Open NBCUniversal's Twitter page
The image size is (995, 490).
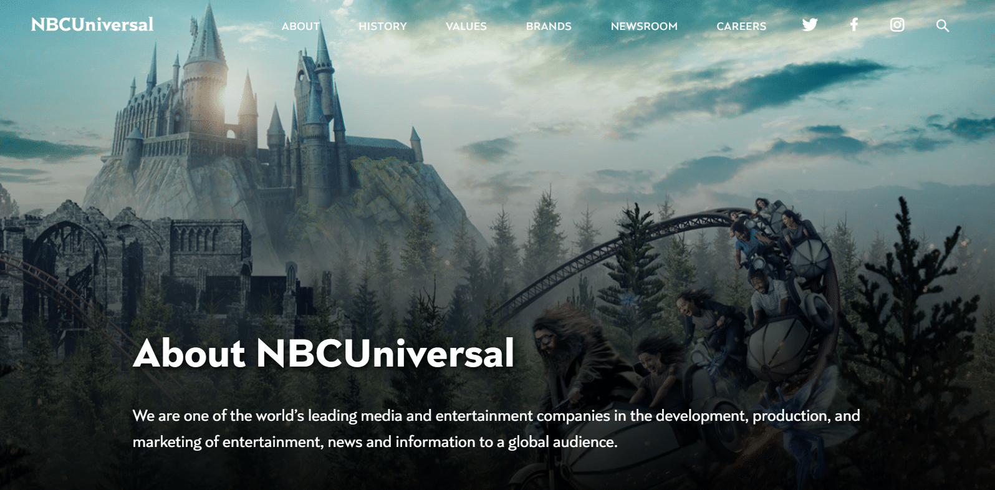tap(810, 25)
